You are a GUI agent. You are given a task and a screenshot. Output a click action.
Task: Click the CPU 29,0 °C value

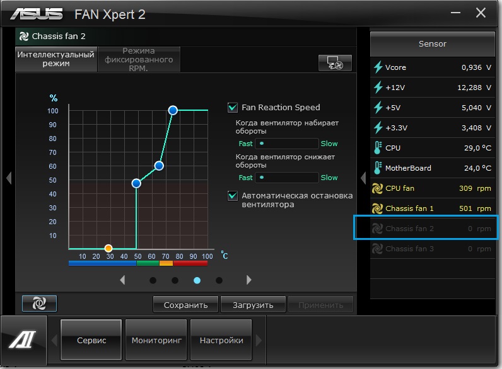[477, 148]
